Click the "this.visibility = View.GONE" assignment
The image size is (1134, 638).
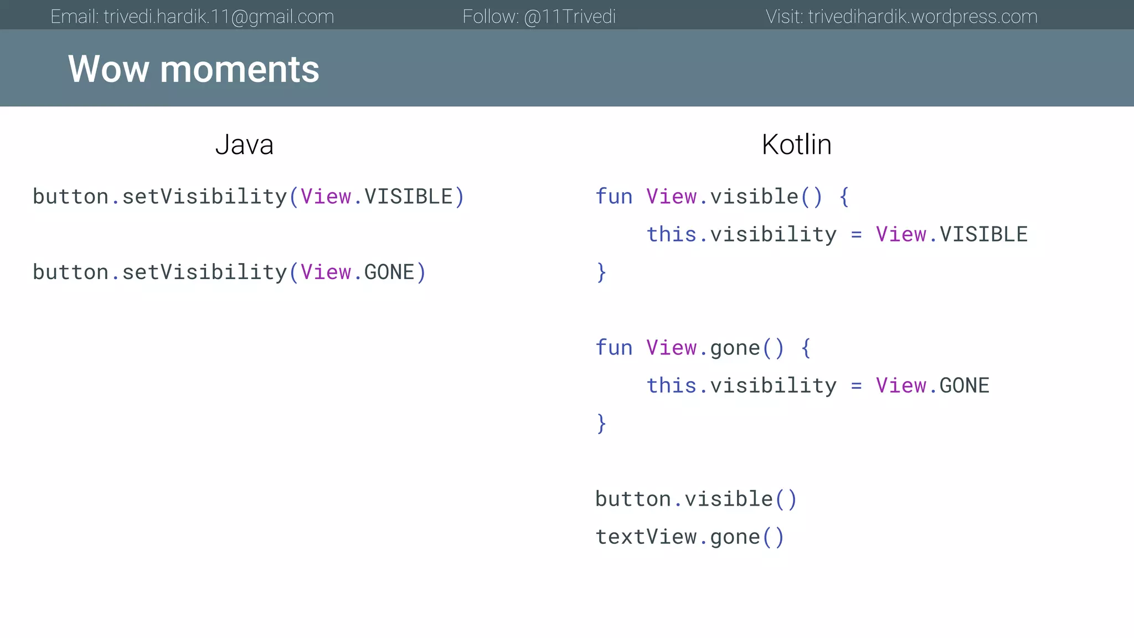[817, 385]
